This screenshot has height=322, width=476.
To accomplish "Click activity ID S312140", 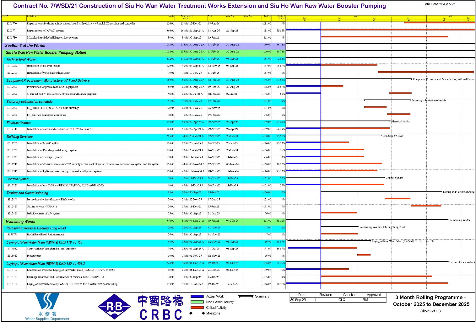I will (x=12, y=129).
